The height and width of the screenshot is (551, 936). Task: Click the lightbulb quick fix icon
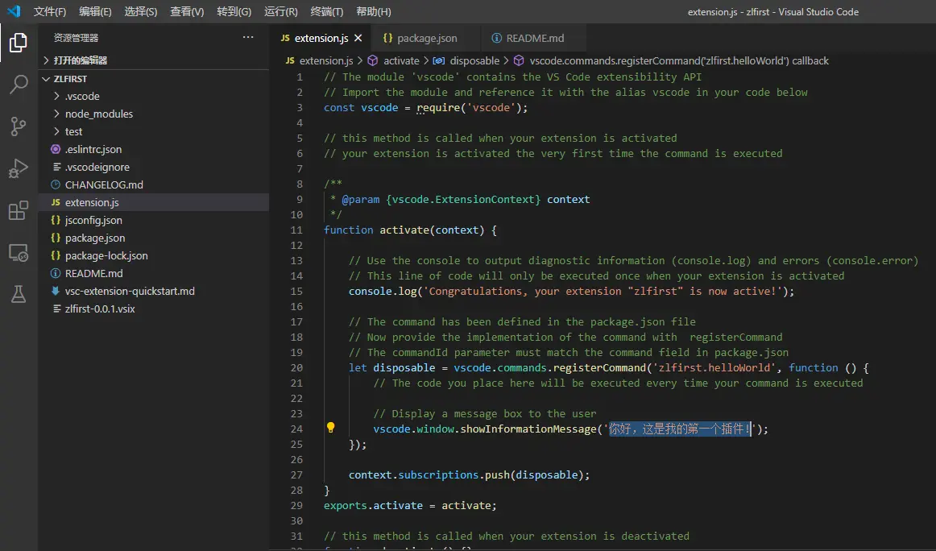(x=330, y=429)
